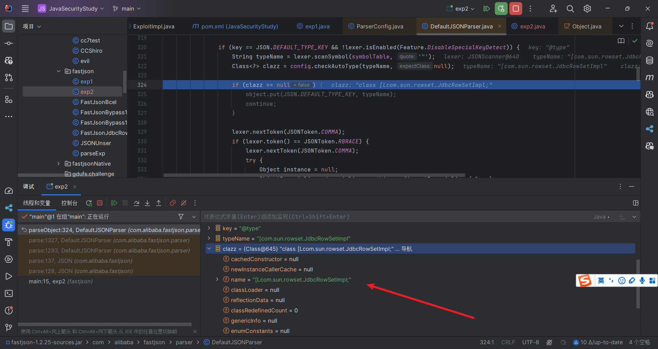Expand the name field node
Image resolution: width=658 pixels, height=349 pixels.
click(x=217, y=280)
